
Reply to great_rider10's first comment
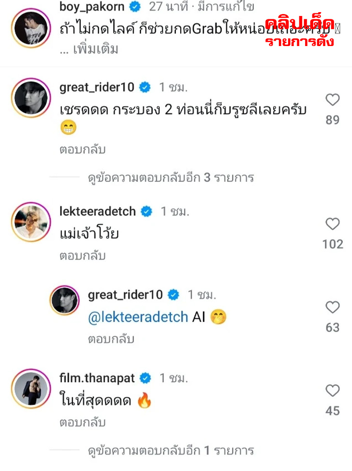tap(82, 150)
